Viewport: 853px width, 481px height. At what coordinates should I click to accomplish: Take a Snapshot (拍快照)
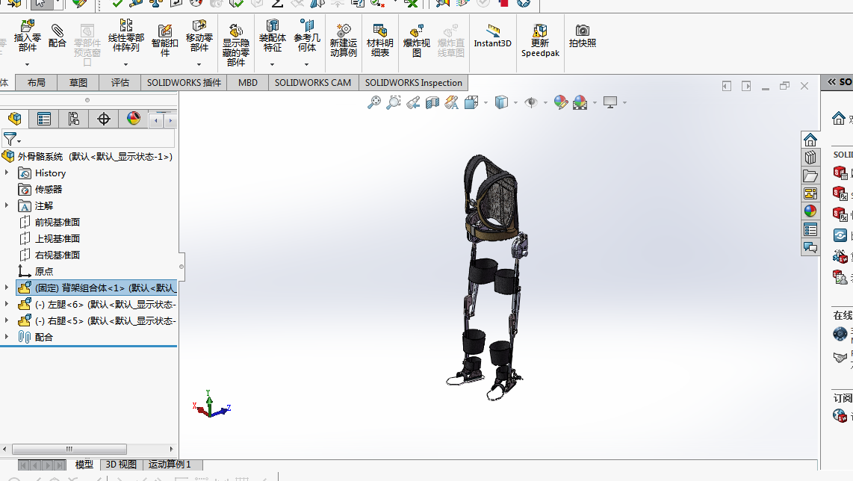pyautogui.click(x=582, y=36)
